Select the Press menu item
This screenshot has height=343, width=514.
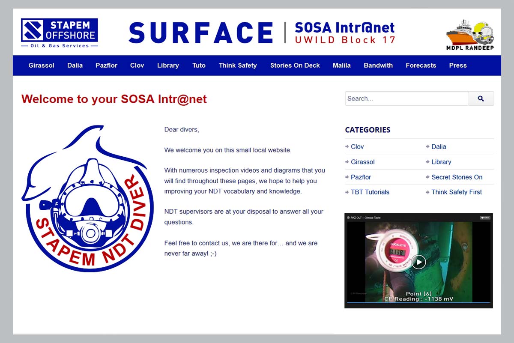pyautogui.click(x=458, y=66)
